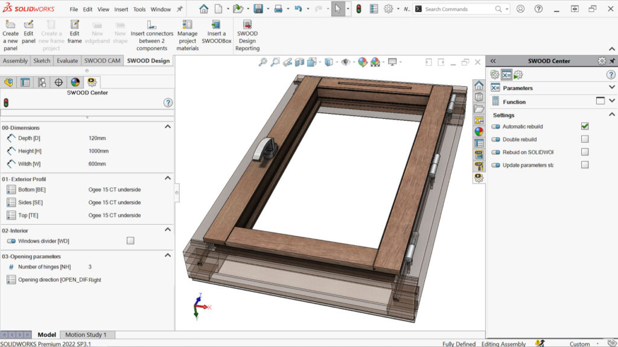This screenshot has width=618, height=347.
Task: Click the rebuild traffic light icon
Action: click(358, 9)
